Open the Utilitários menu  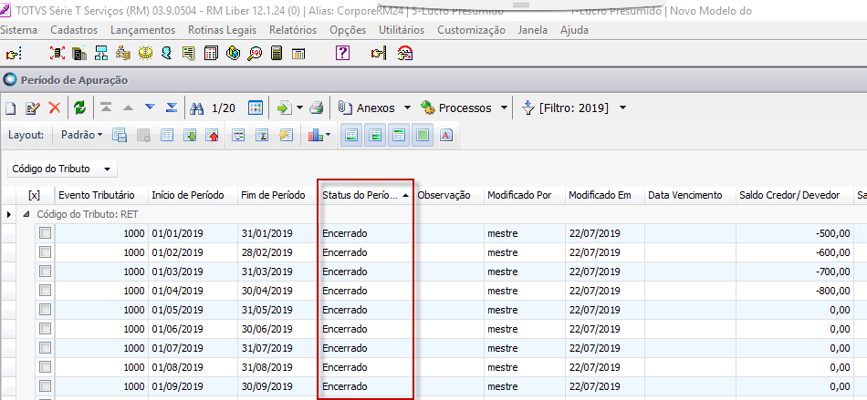tap(402, 30)
